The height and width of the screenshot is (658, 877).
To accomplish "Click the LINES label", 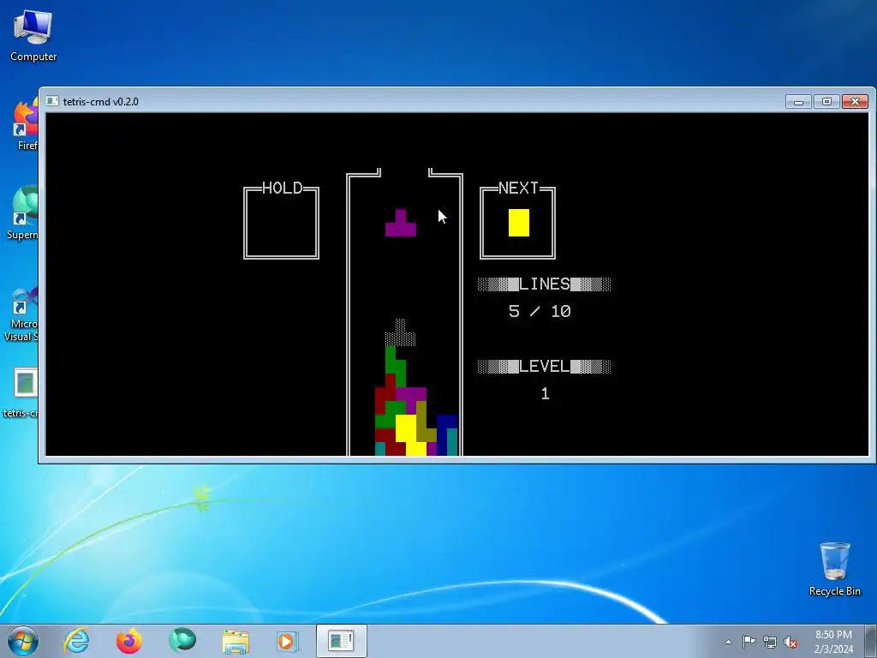I will 545,284.
